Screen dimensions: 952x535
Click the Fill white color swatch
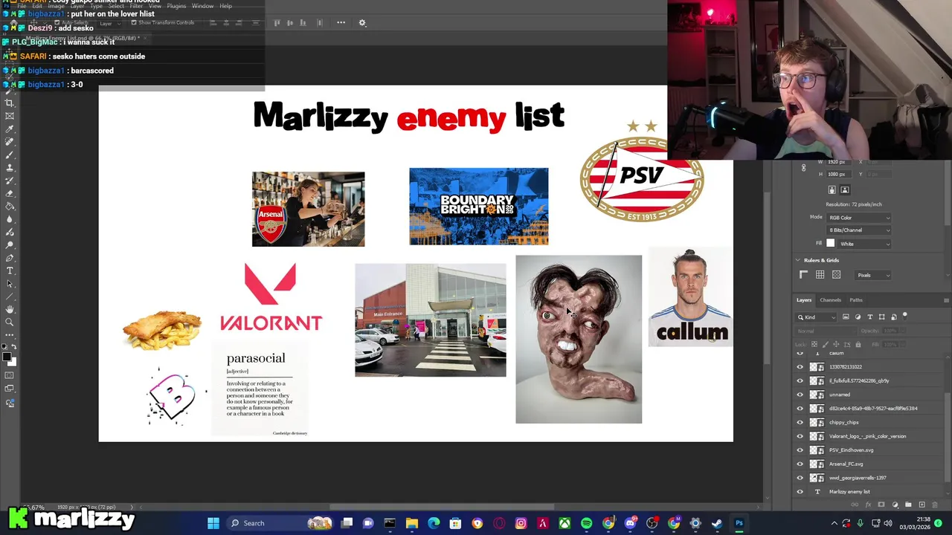pos(831,244)
